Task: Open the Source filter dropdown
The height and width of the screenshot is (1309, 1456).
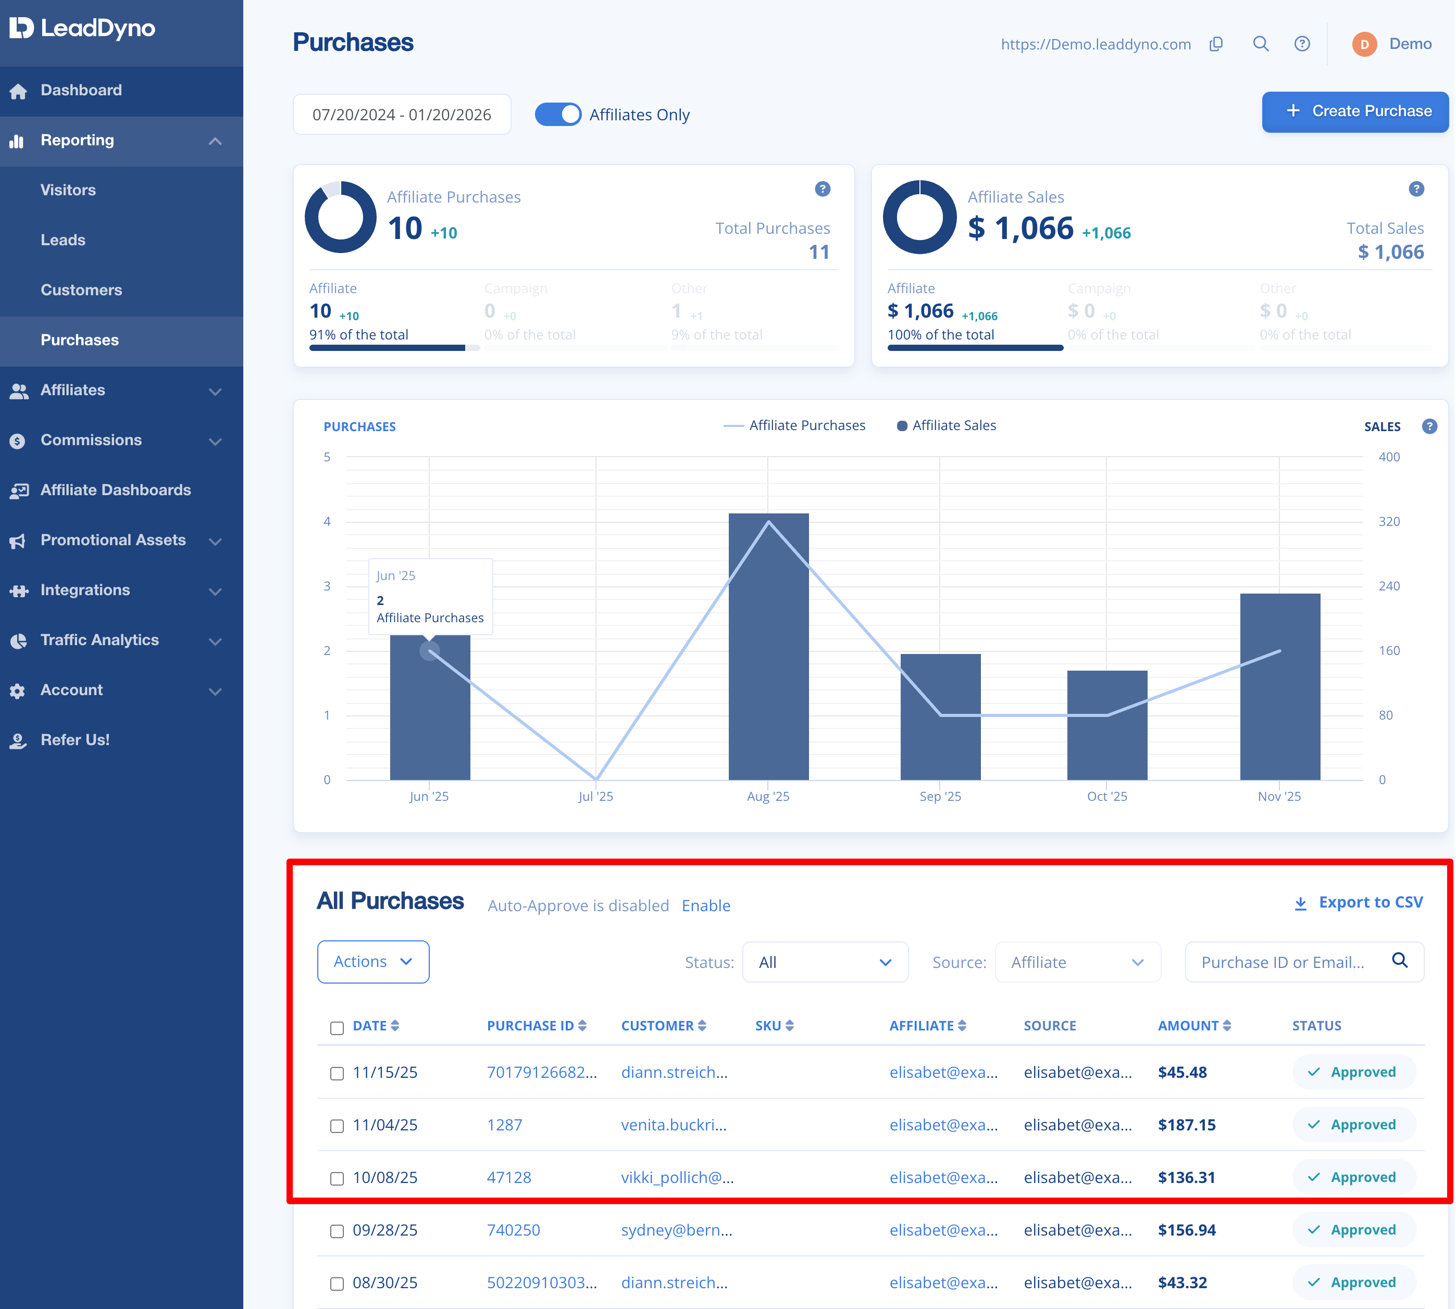Action: click(x=1077, y=962)
